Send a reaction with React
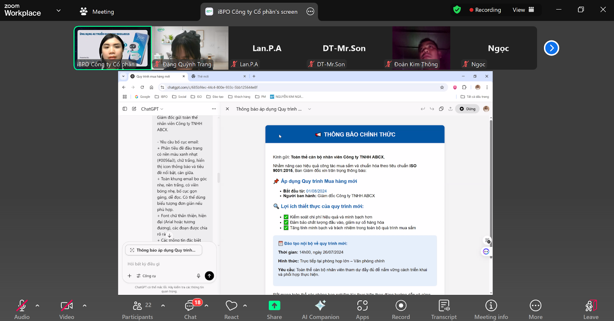 click(x=231, y=309)
